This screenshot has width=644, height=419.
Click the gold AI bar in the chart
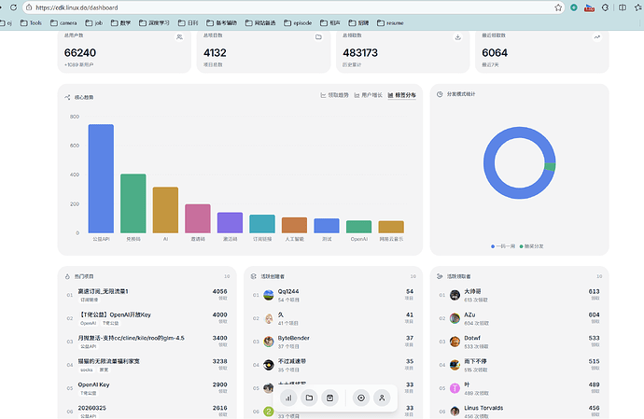(x=165, y=210)
